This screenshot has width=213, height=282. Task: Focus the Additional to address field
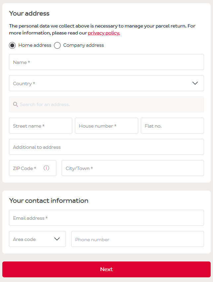pos(106,147)
